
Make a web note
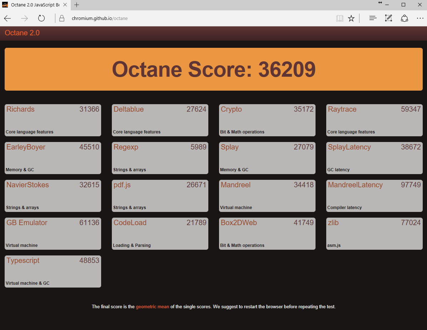point(389,18)
